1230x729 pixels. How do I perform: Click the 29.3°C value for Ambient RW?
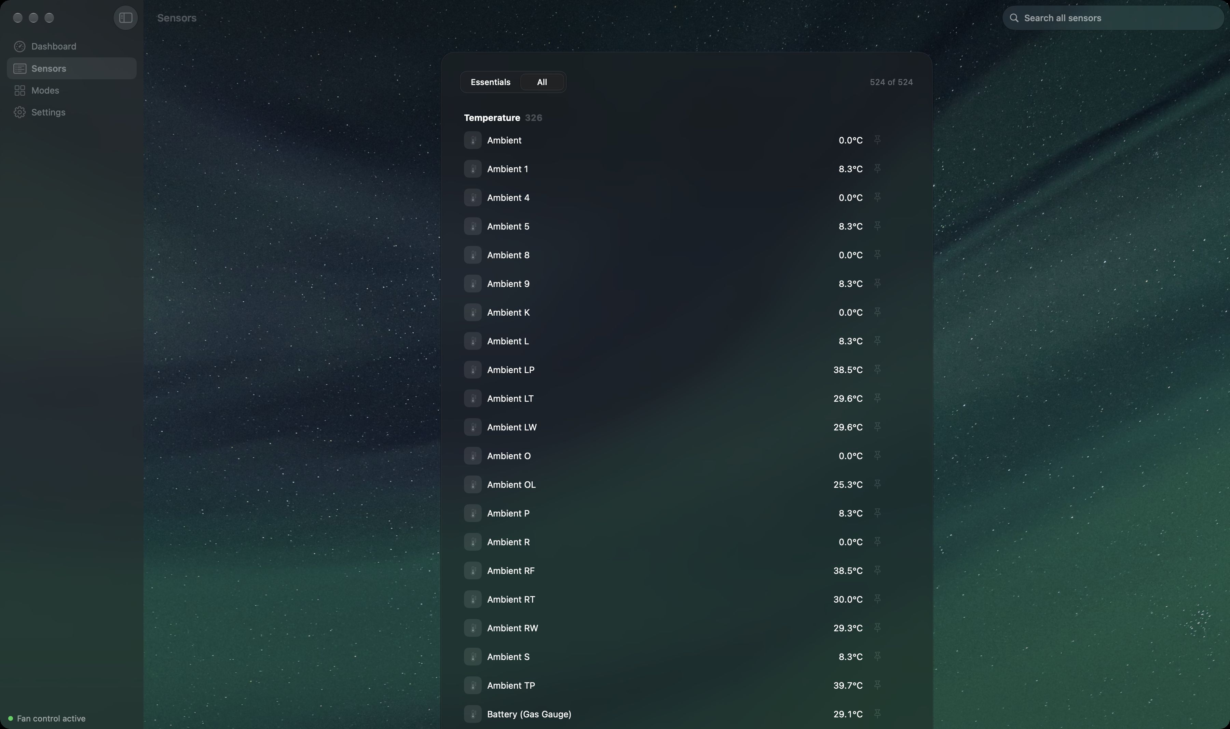click(x=848, y=628)
